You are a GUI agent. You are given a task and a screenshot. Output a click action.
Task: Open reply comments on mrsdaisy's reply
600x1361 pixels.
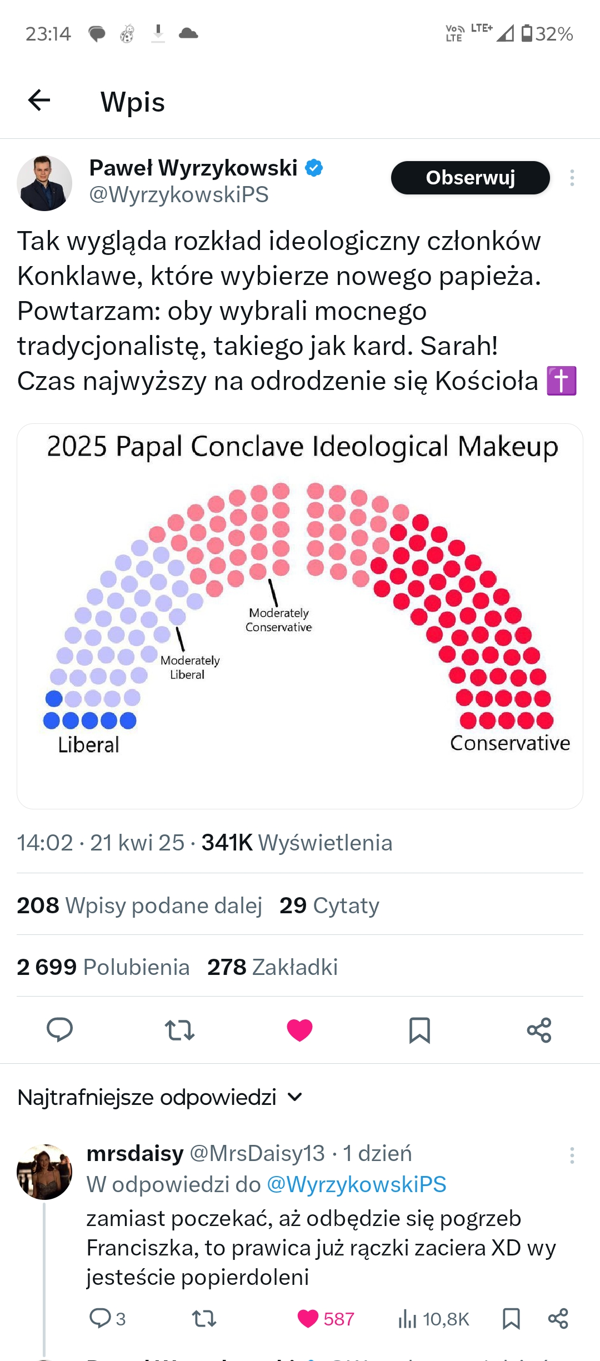[x=107, y=1318]
